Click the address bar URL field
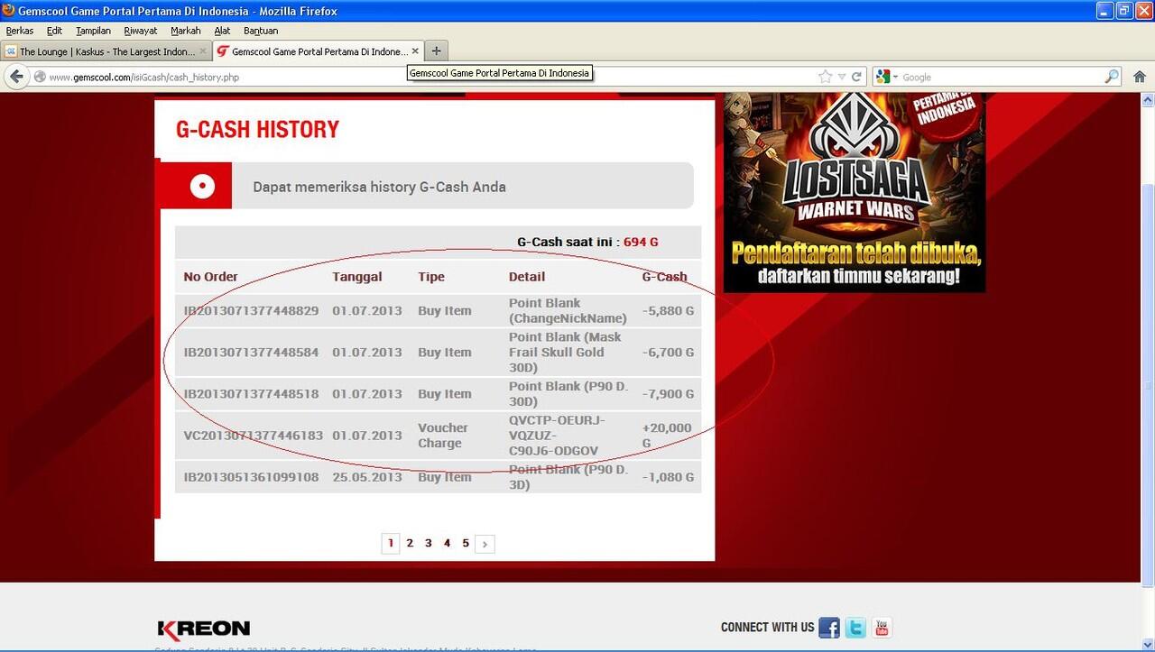 tap(433, 77)
